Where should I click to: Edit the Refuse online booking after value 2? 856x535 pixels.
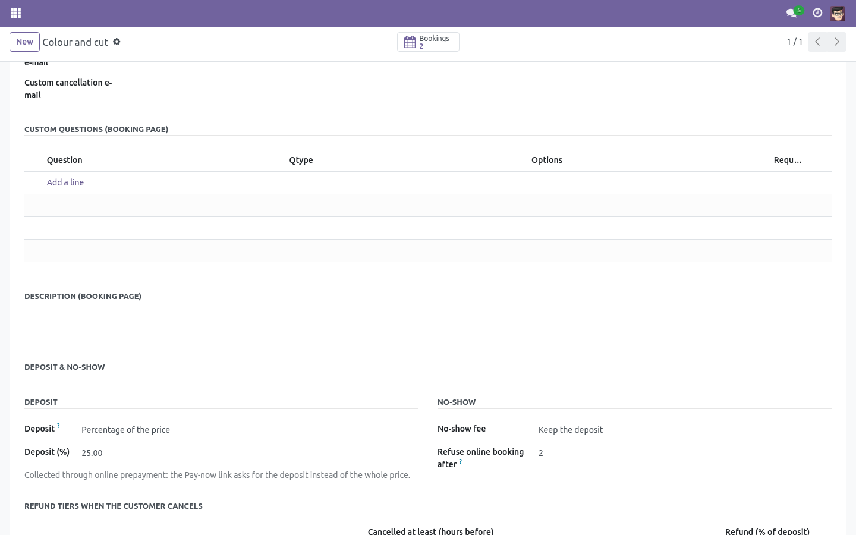tap(685, 453)
